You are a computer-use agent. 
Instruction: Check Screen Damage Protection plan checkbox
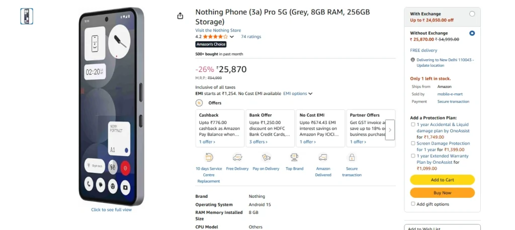[413, 143]
